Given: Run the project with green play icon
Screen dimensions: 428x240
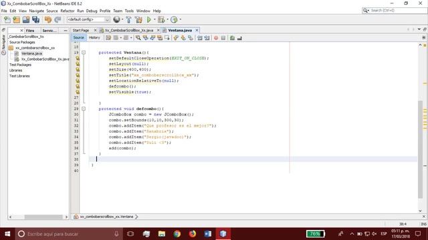Looking at the screenshot, I should (148, 19).
